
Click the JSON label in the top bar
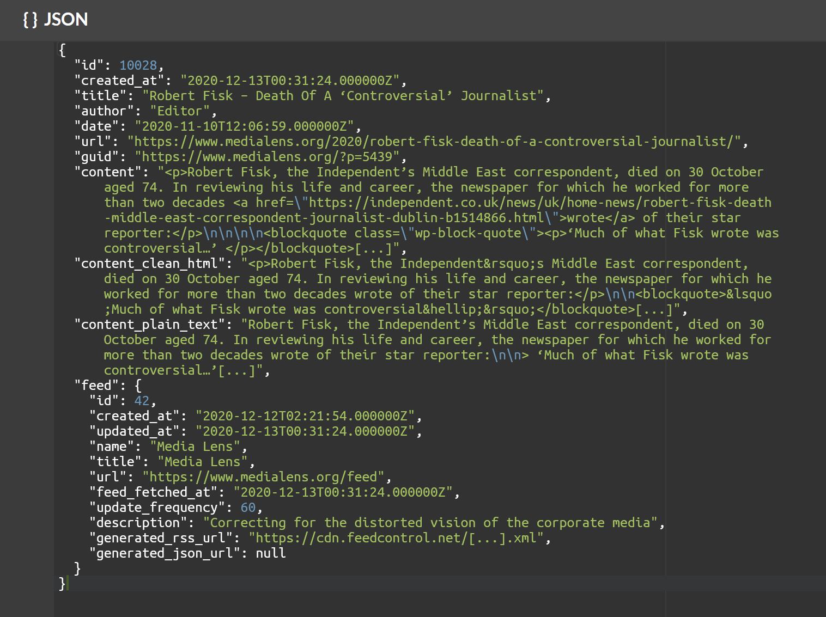tap(66, 20)
